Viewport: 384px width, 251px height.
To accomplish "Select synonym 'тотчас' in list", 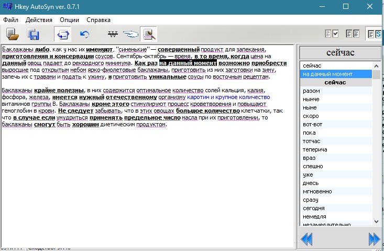I will pyautogui.click(x=336, y=141).
